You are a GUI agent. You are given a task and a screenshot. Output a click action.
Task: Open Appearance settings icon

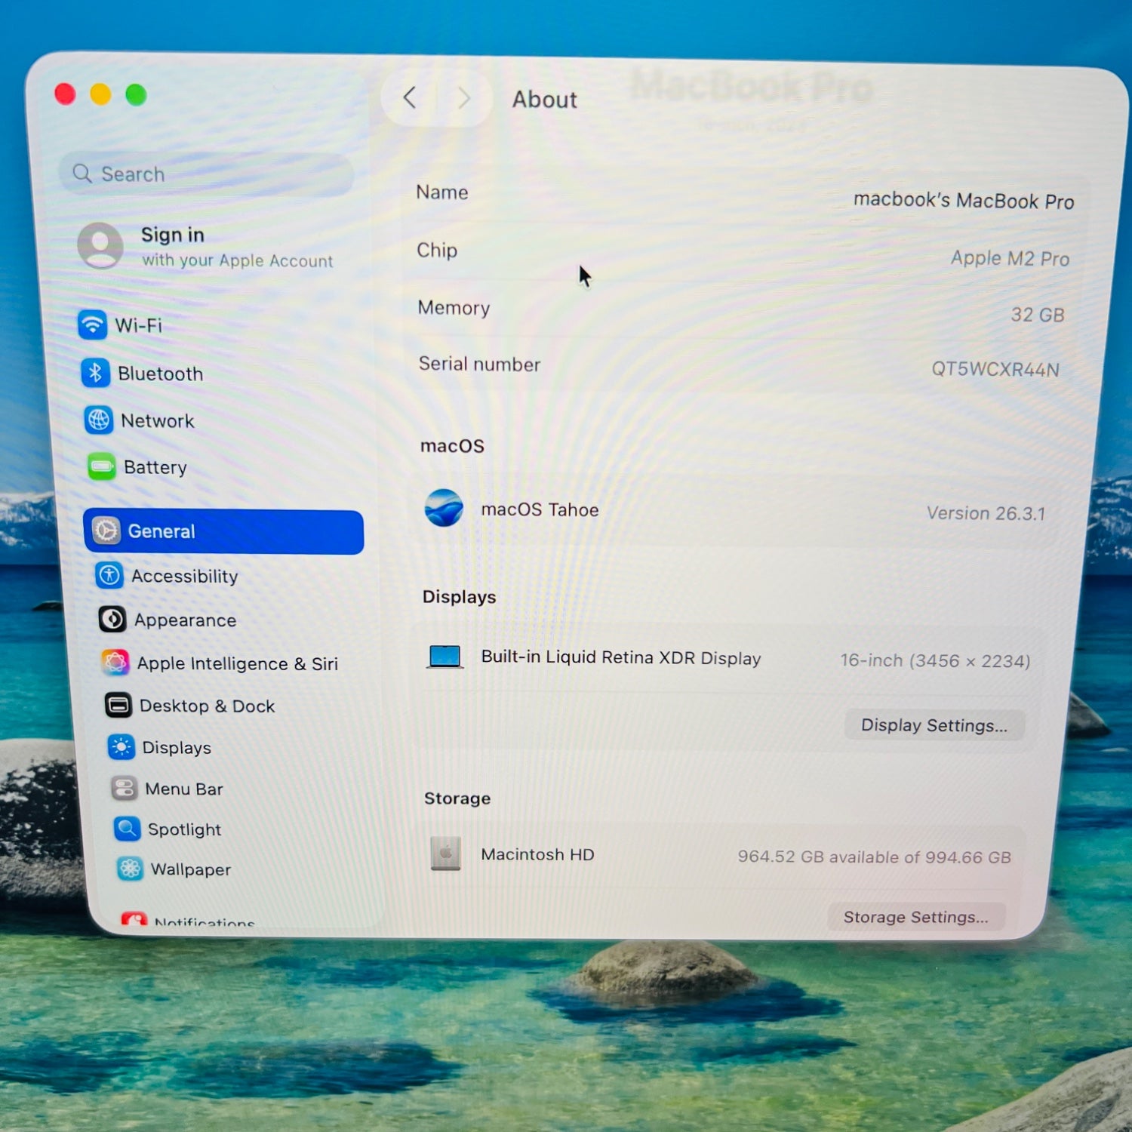(112, 620)
